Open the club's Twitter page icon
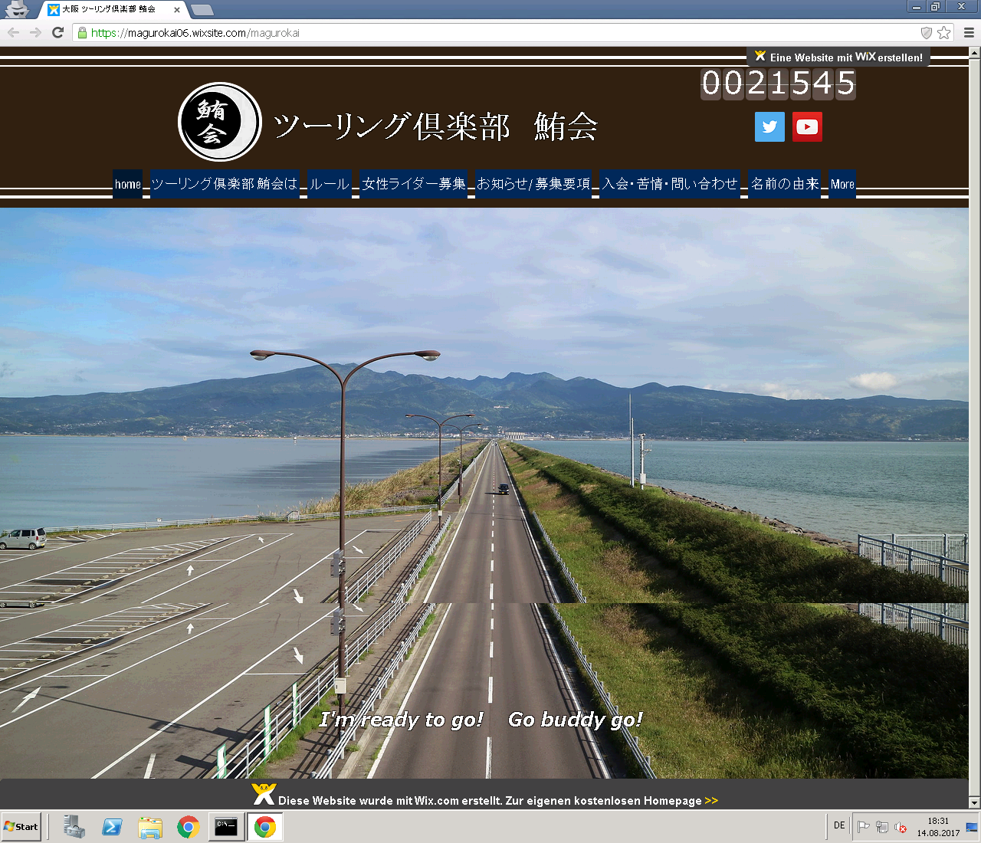This screenshot has width=981, height=843. [769, 127]
